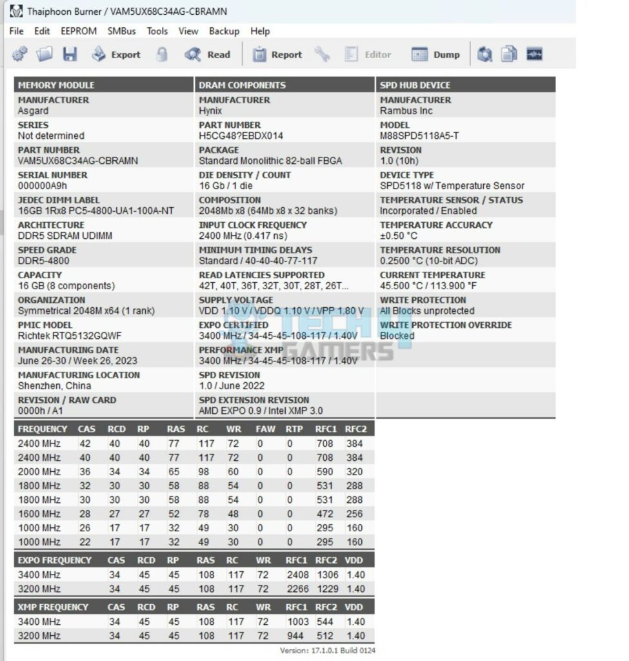Click the Read SPD button
This screenshot has height=661, width=629.
[x=207, y=54]
